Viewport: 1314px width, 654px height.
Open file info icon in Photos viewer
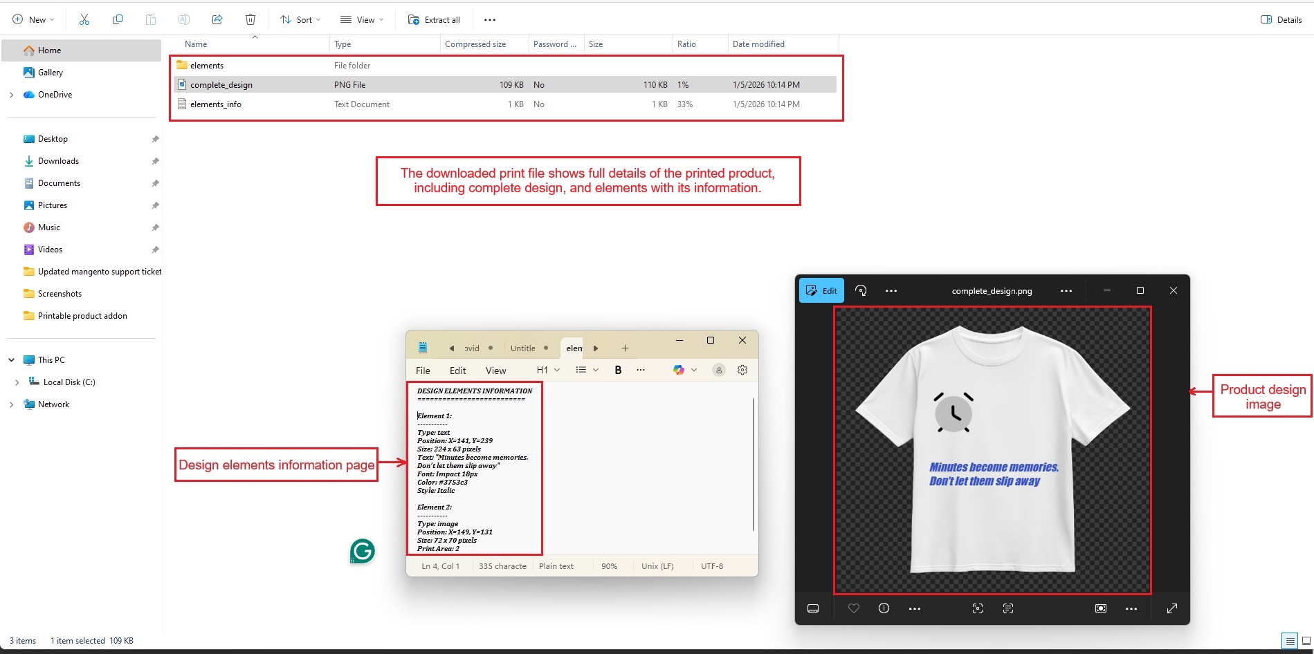(x=884, y=608)
